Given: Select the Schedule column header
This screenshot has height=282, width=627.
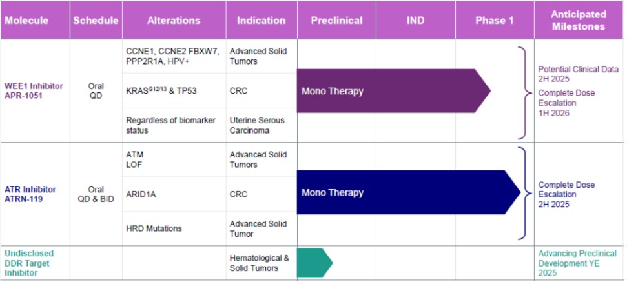Looking at the screenshot, I should pos(96,20).
